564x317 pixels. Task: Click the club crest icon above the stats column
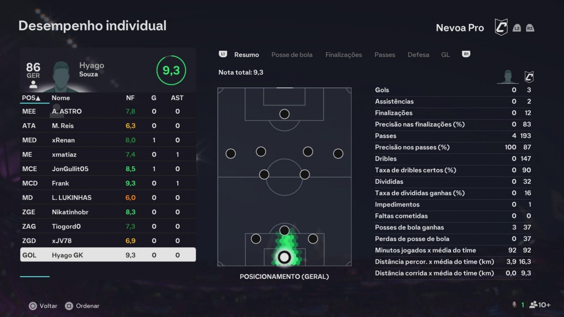click(x=529, y=77)
